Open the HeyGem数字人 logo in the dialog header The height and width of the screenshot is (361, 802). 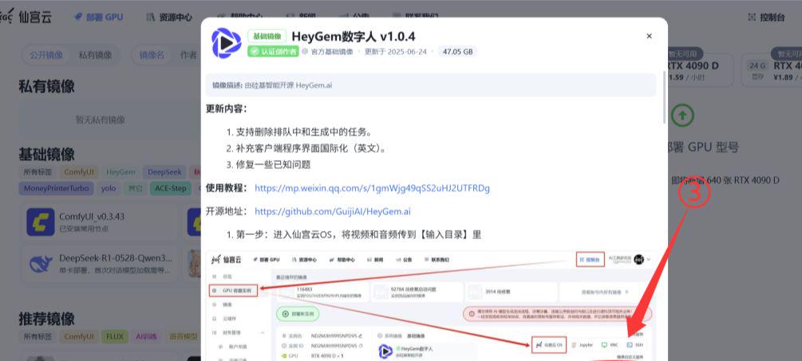click(227, 43)
